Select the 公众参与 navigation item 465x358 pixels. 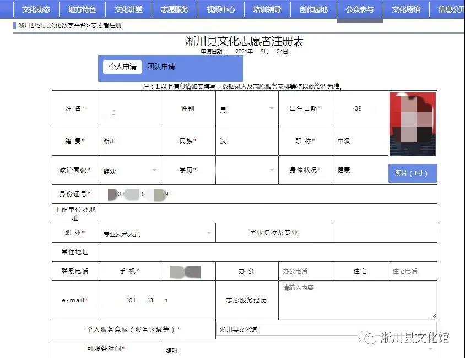point(360,9)
